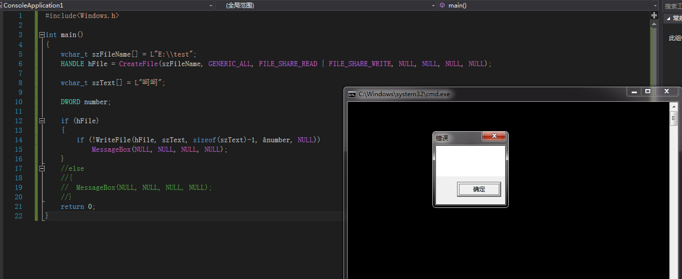The height and width of the screenshot is (279, 682).
Task: Collapse the int main() function outline
Action: pyautogui.click(x=42, y=35)
